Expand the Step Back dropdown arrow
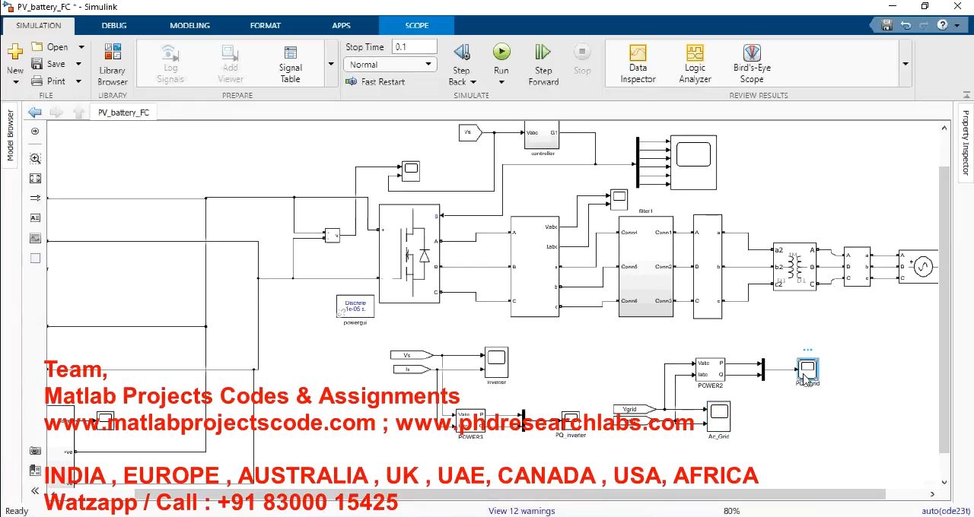The image size is (974, 517). (473, 82)
